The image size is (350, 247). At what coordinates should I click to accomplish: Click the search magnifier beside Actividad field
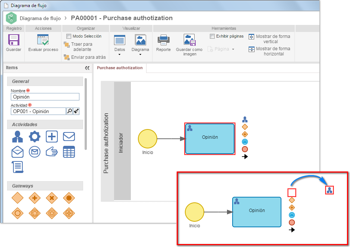point(70,111)
